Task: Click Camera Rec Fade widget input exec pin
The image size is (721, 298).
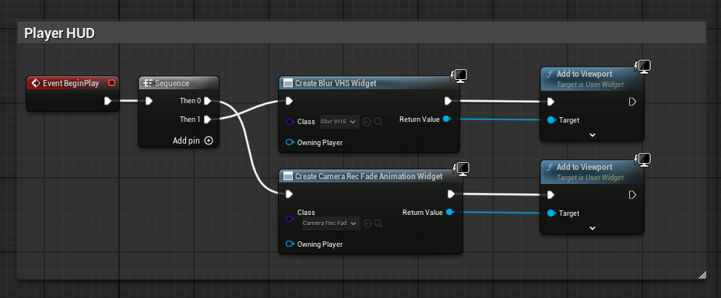Action: coord(289,194)
